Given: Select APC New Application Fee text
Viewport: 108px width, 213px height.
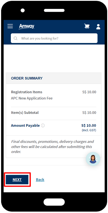Looking at the screenshot, I should tap(32, 98).
